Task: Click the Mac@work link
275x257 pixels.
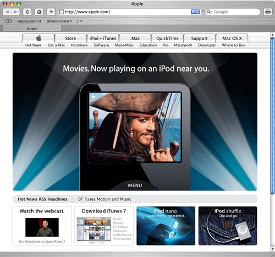Action: 183,45
